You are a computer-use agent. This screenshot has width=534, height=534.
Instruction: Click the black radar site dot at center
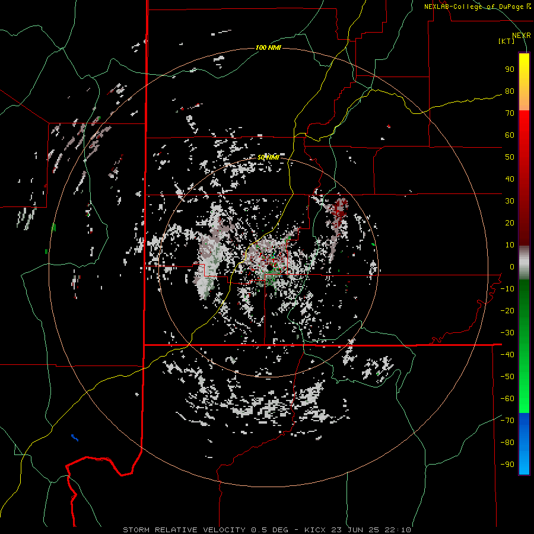[270, 269]
